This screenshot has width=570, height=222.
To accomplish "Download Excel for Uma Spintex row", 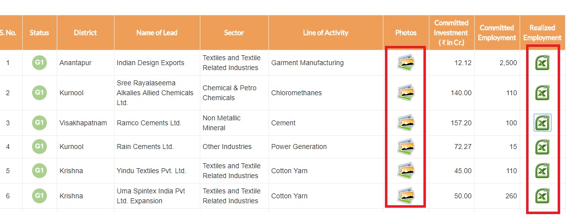I will click(542, 196).
